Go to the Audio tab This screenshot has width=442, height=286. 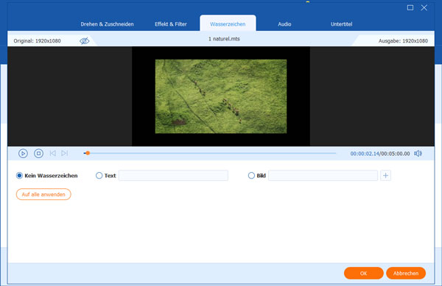[x=284, y=24]
